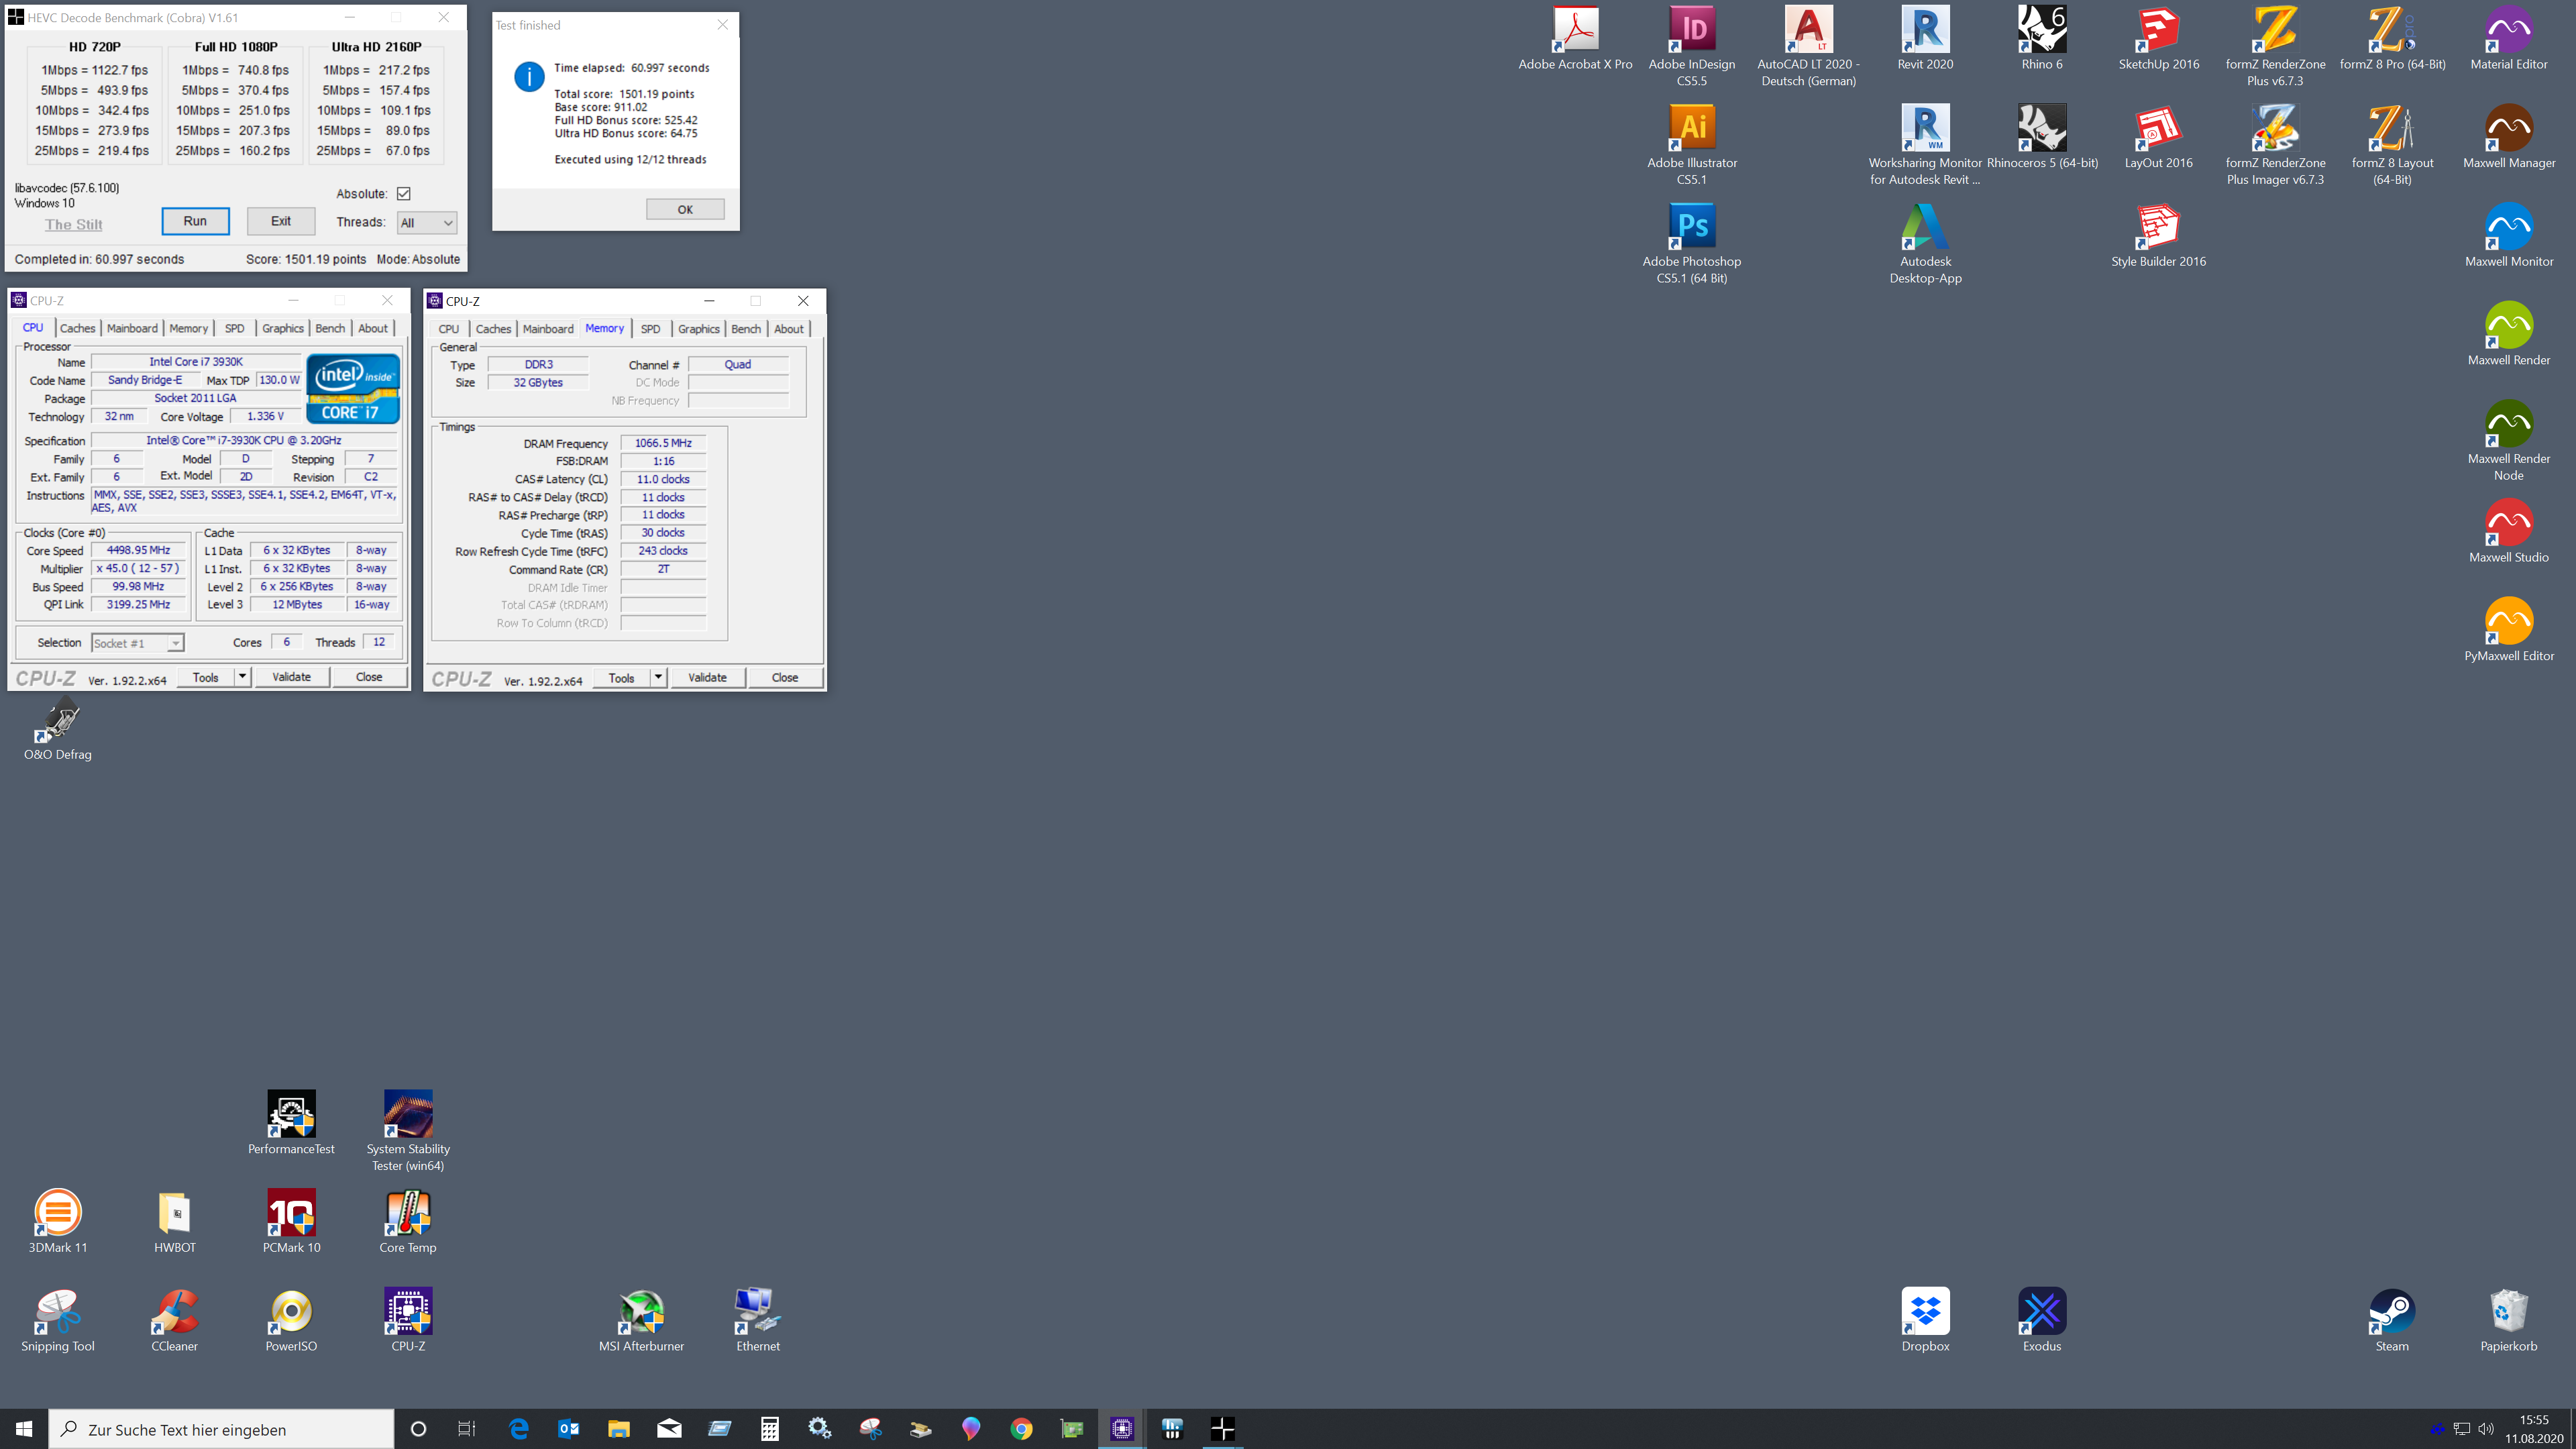This screenshot has height=1449, width=2576.
Task: Open Adobe Photoshop CS5.1 shortcut
Action: click(x=1691, y=243)
